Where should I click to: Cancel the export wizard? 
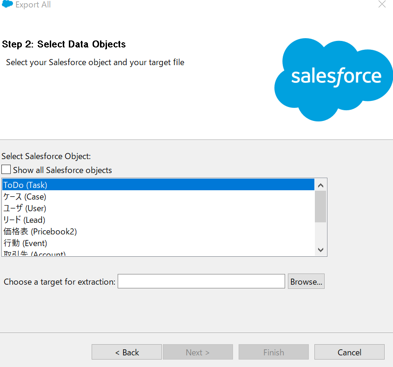(349, 352)
